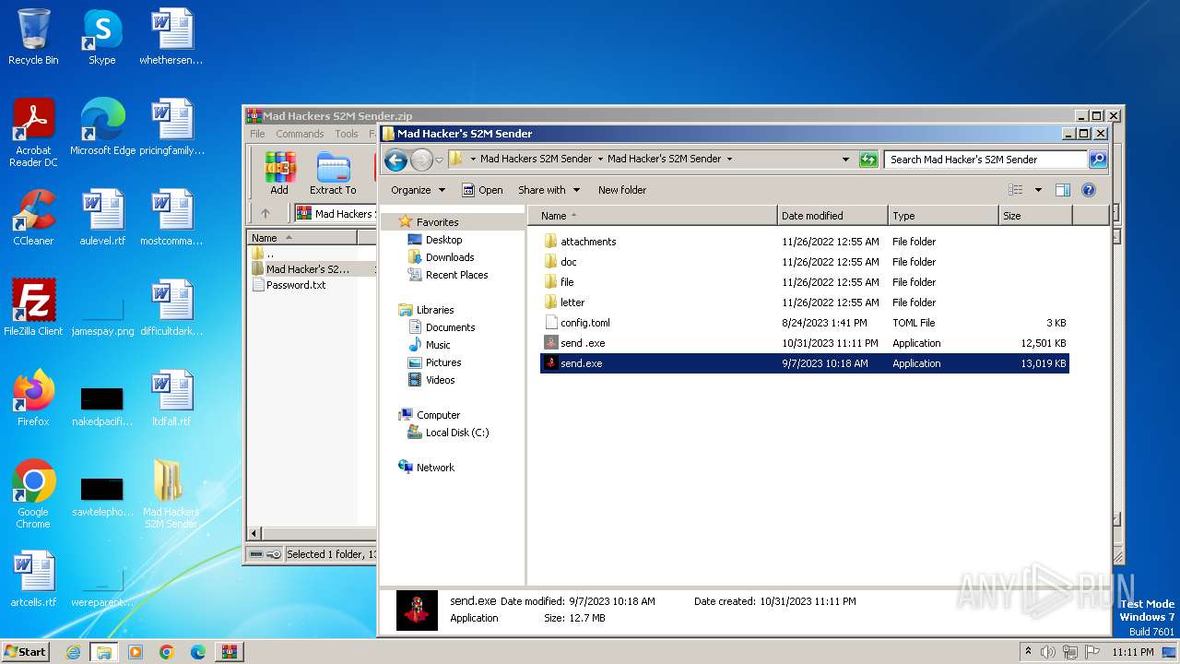
Task: Click the Open button in Explorer toolbar
Action: pyautogui.click(x=482, y=190)
